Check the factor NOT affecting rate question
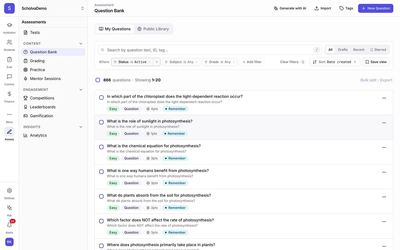 101,221
